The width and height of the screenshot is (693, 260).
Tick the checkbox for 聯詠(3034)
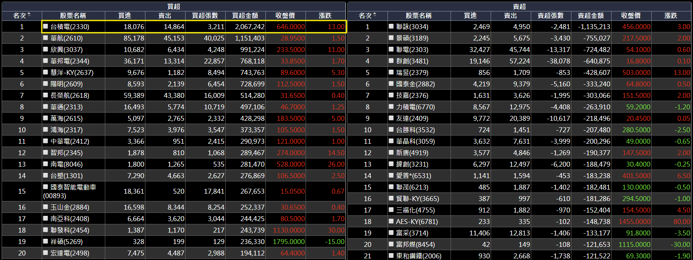coord(391,26)
